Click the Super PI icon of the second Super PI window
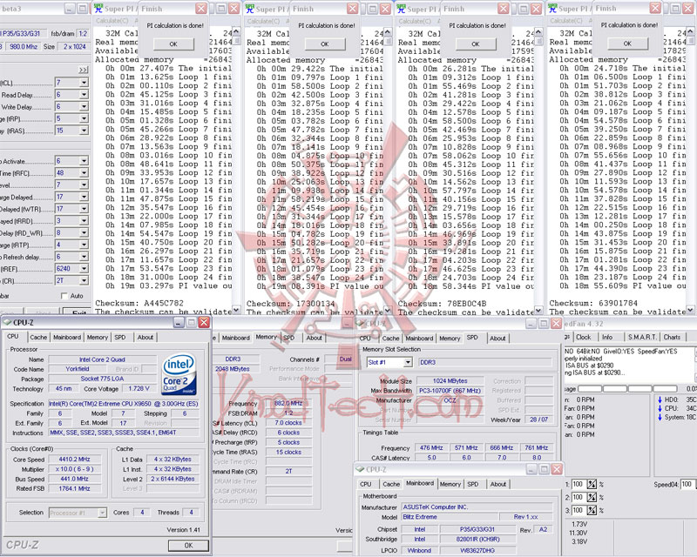The width and height of the screenshot is (697, 557). click(x=250, y=9)
